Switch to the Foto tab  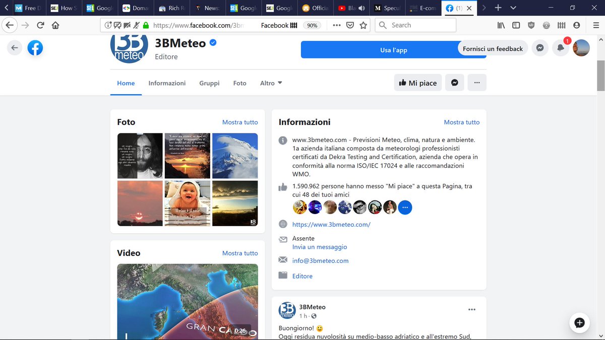tap(240, 83)
